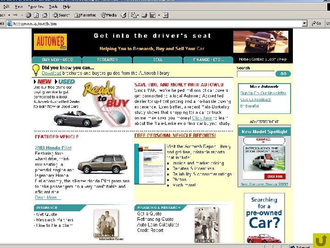Click the GMC Envoy ad CLICK HERE button
Image resolution: width=330 pixels, height=248 pixels.
(275, 176)
